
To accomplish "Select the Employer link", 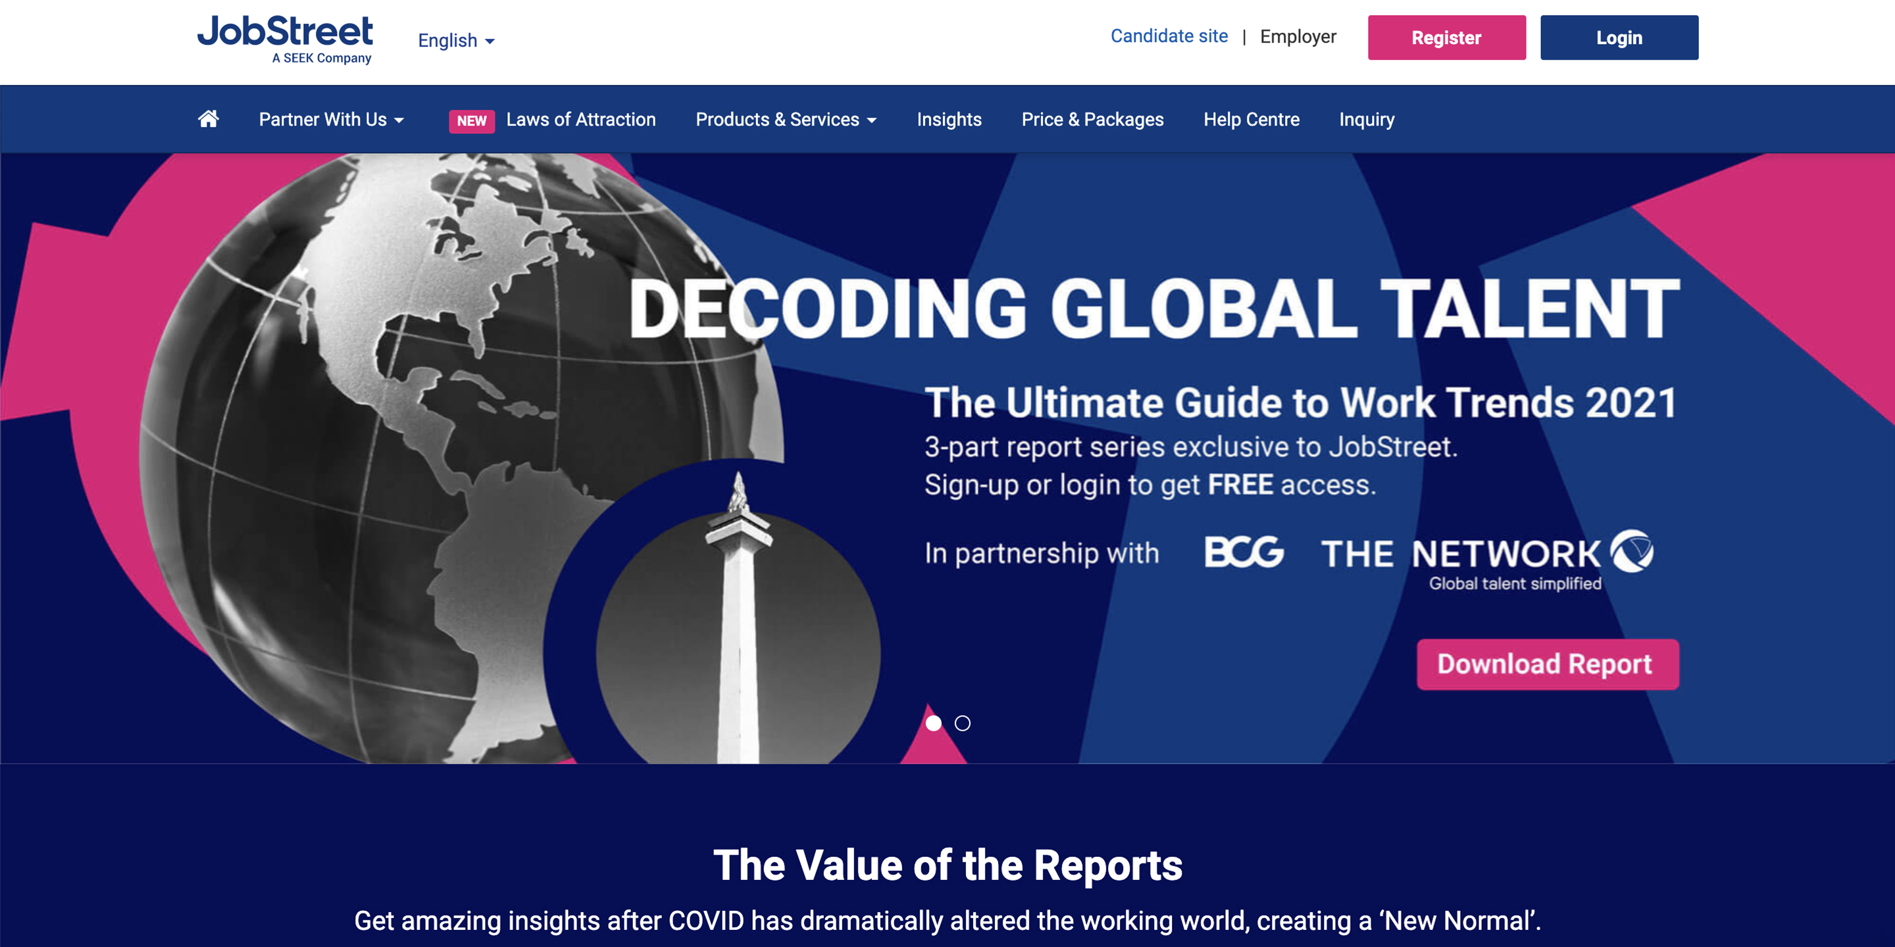I will point(1298,37).
